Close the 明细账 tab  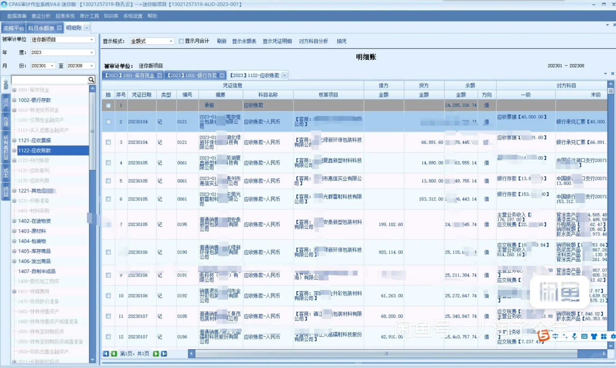[87, 28]
